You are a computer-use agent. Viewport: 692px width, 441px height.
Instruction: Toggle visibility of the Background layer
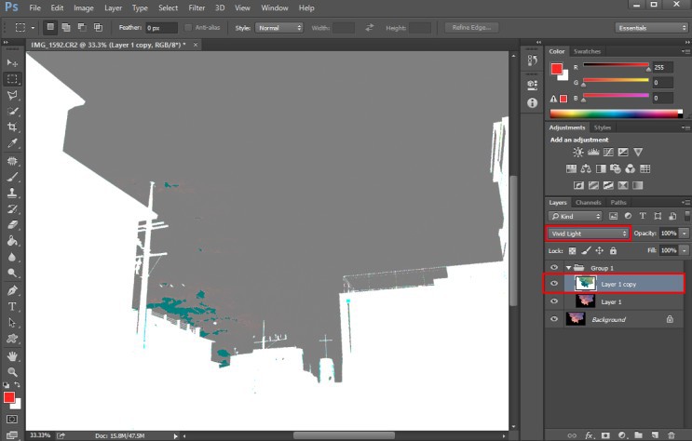(554, 319)
